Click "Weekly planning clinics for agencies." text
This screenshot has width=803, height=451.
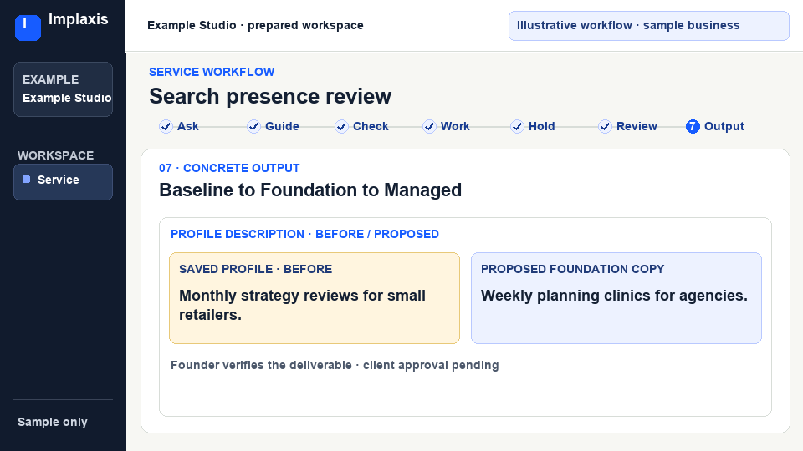614,296
